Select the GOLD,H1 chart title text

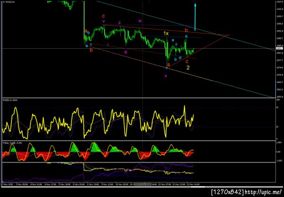[10, 2]
